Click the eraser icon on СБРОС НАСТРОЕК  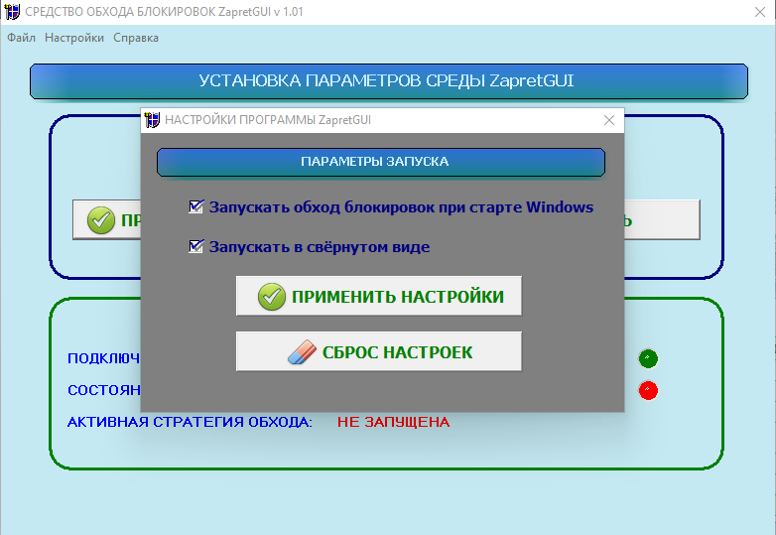pyautogui.click(x=302, y=352)
